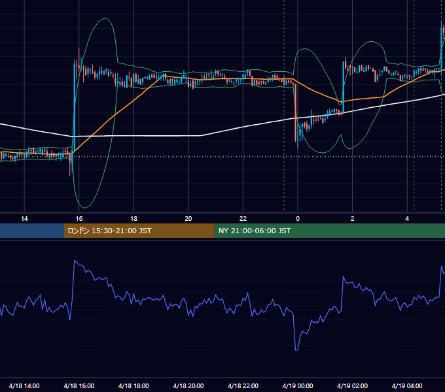
Task: Click the hour 4 axis label
Action: coord(407,219)
